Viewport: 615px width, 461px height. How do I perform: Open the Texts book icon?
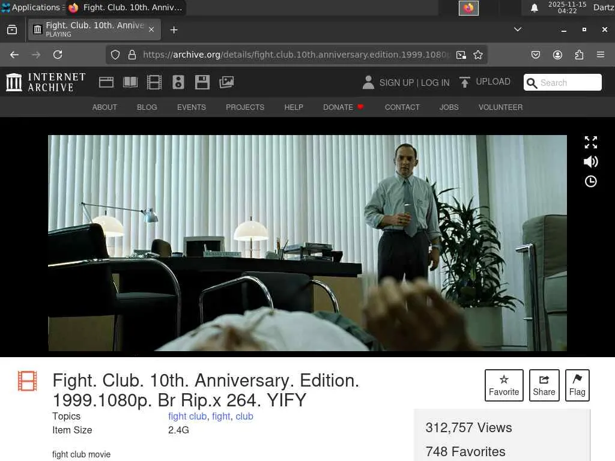click(130, 82)
